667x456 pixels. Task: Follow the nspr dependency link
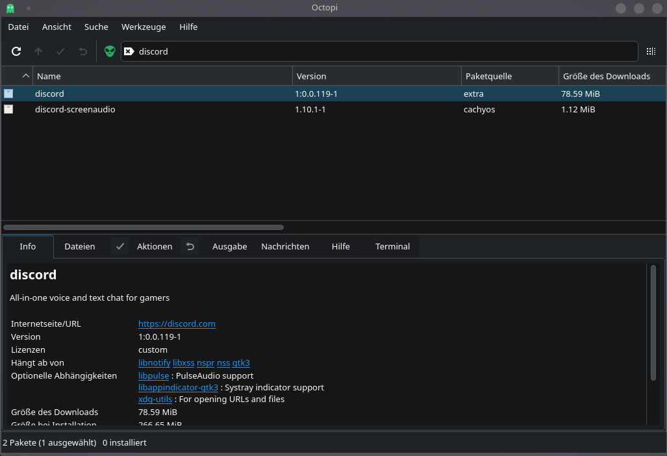pos(205,363)
